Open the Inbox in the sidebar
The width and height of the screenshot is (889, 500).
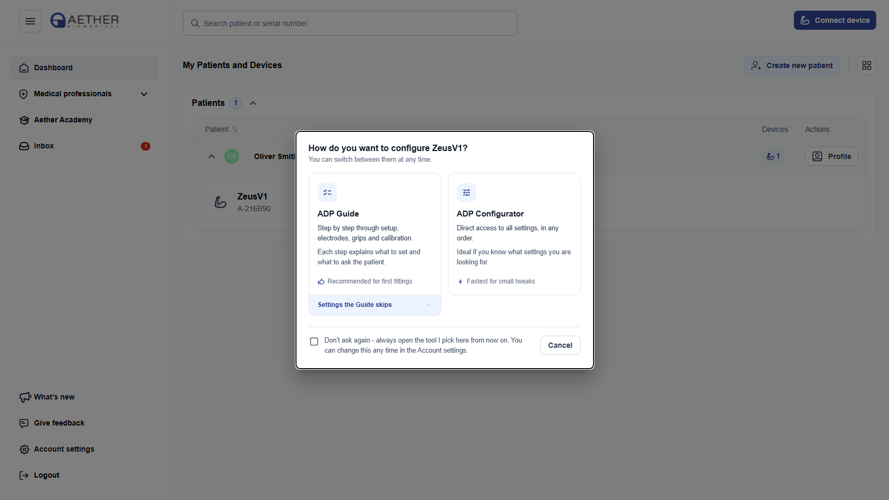click(x=84, y=146)
